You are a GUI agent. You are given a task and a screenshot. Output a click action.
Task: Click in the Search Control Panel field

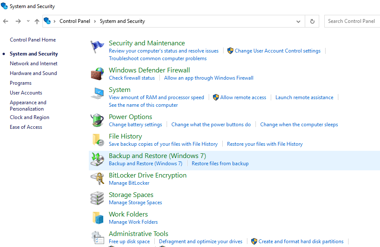coord(352,21)
